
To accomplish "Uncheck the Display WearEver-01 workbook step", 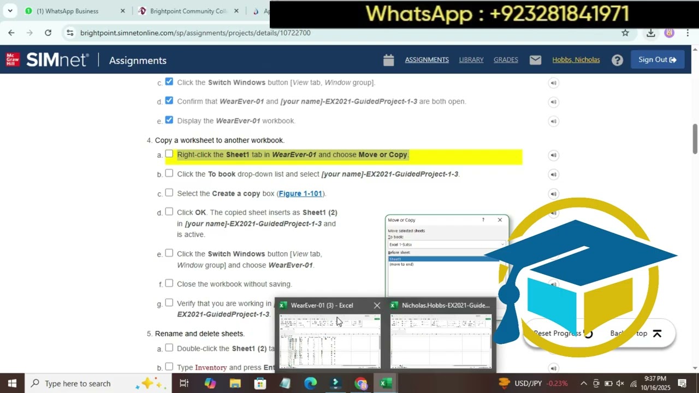I will pyautogui.click(x=169, y=120).
